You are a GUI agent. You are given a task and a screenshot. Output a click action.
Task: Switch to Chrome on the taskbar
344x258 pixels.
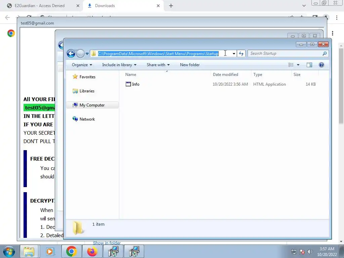click(x=71, y=251)
